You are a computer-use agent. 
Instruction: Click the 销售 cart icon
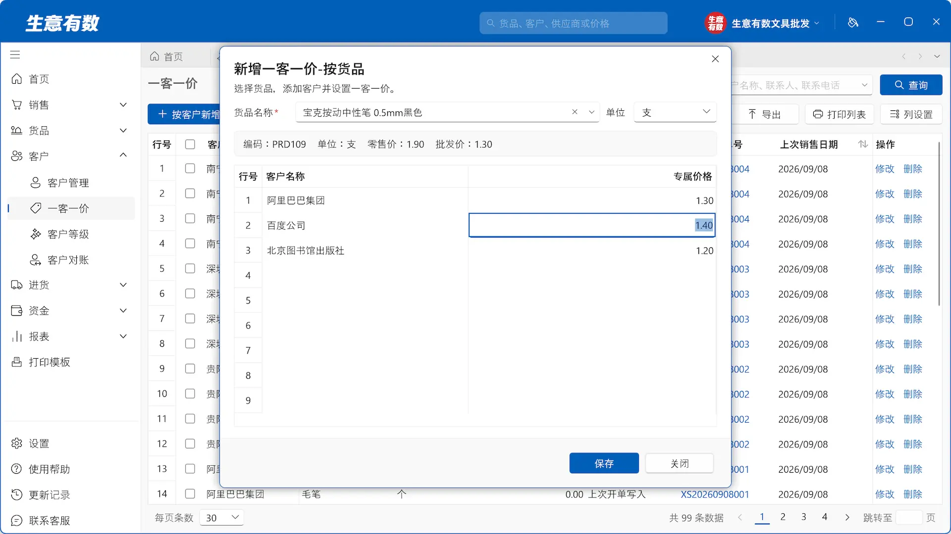point(17,105)
